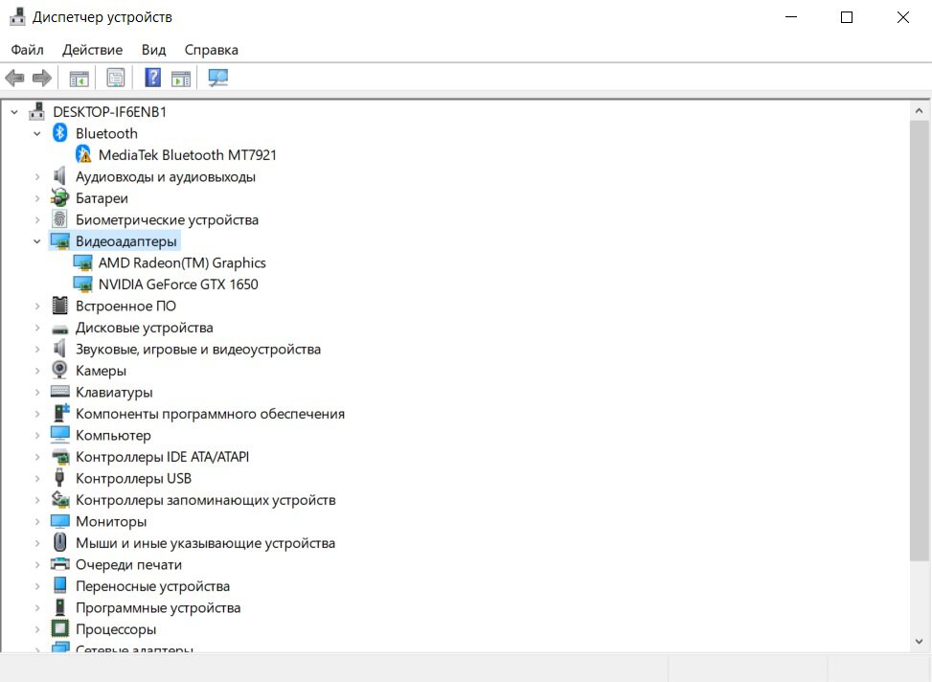Expand the Дисковые устройства category
Screen dimensions: 932x682
point(37,328)
